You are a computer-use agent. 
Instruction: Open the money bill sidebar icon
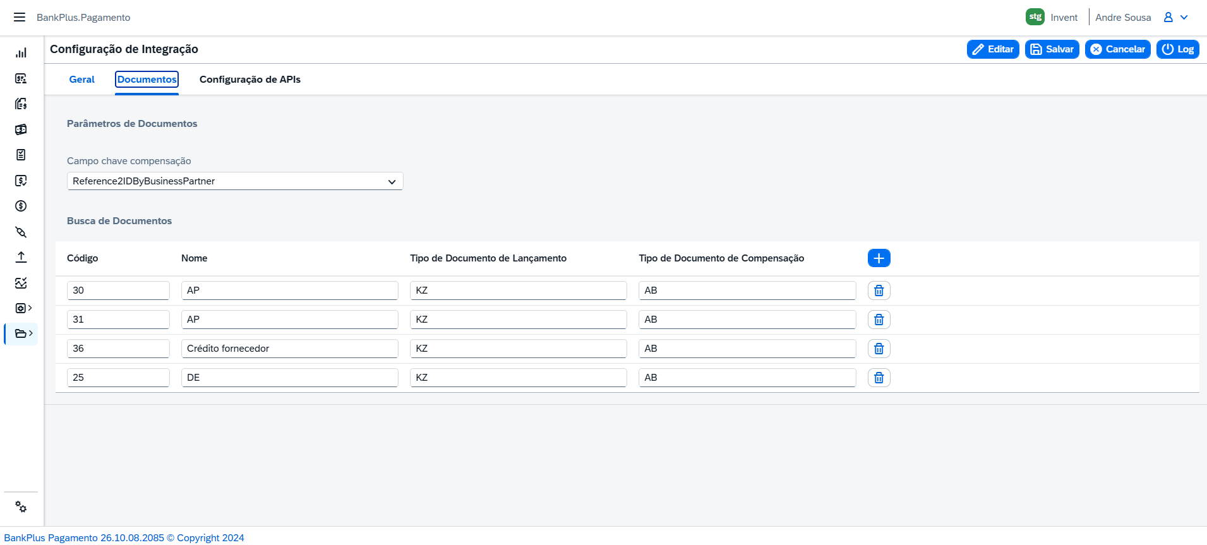click(x=21, y=129)
